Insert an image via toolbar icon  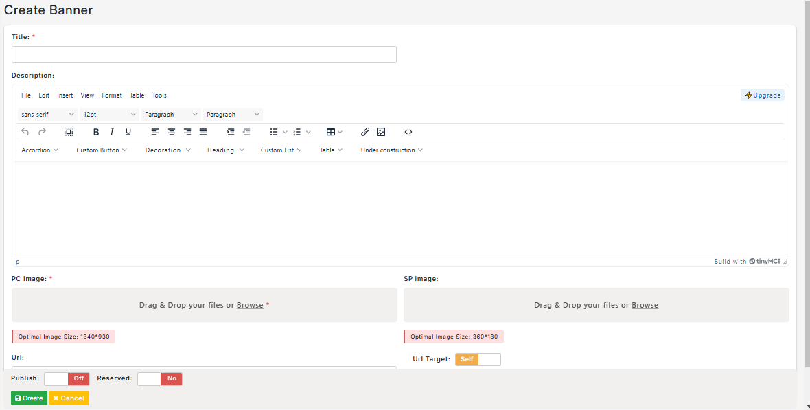click(x=381, y=132)
